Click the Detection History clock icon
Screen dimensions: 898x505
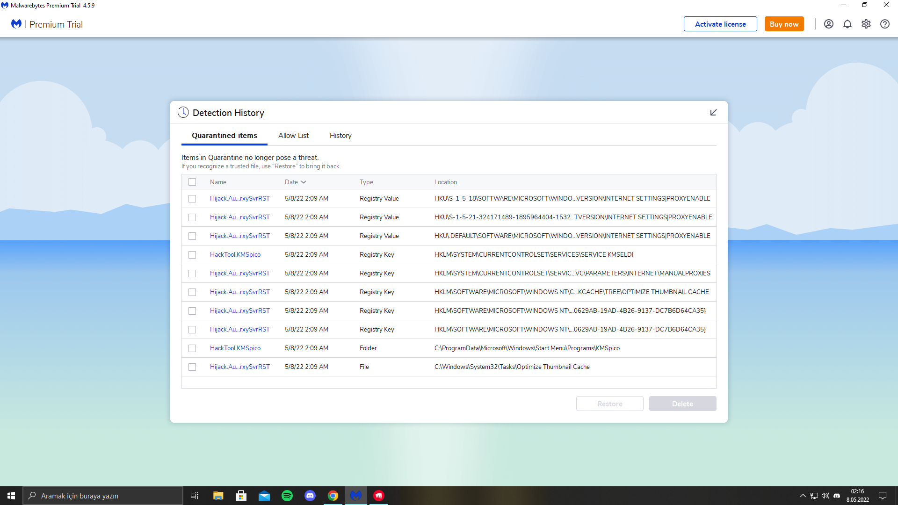183,112
